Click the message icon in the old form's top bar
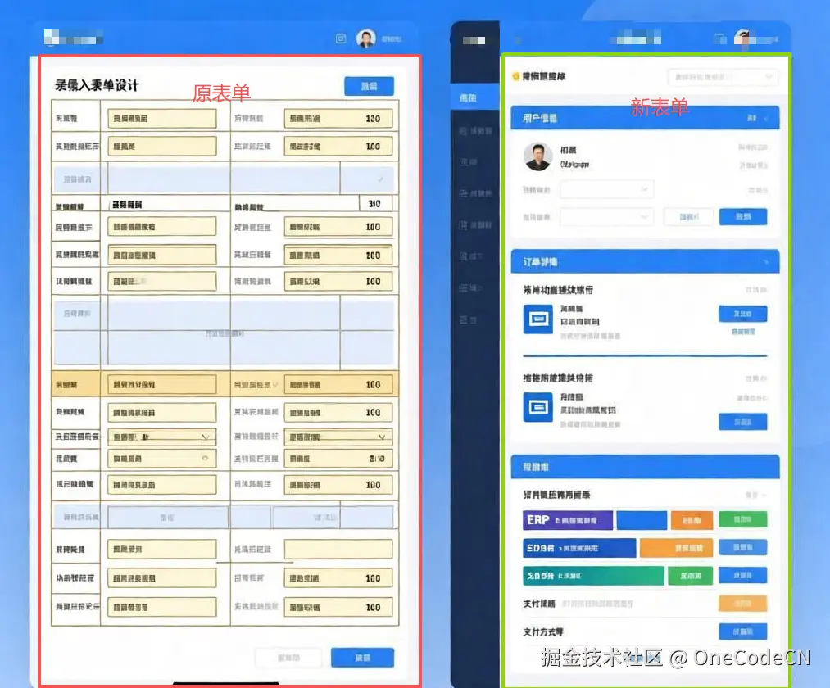 click(x=341, y=38)
